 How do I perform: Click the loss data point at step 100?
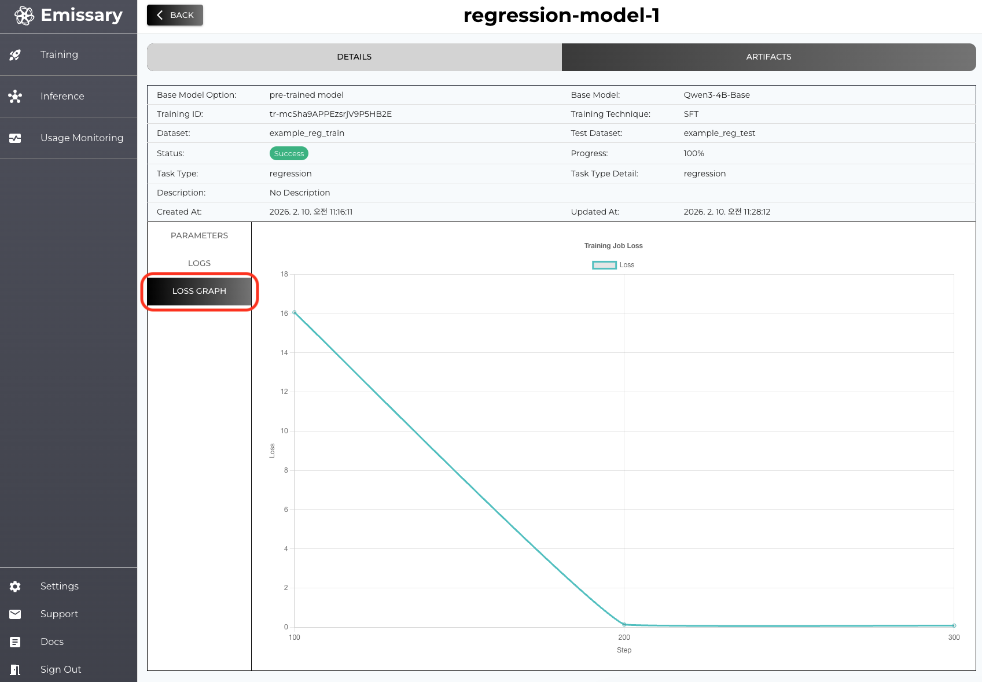click(295, 312)
